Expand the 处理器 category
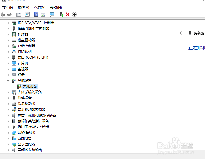The image size is (205, 159). point(8,34)
